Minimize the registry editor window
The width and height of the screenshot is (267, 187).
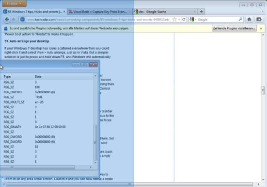76,65
